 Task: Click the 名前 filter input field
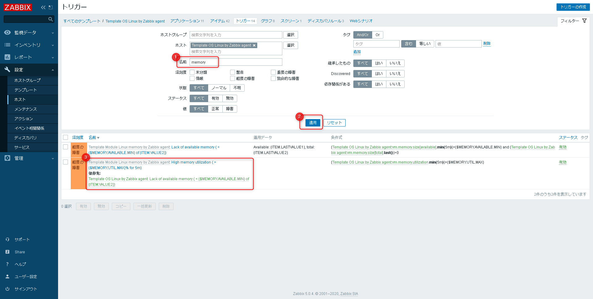(236, 62)
